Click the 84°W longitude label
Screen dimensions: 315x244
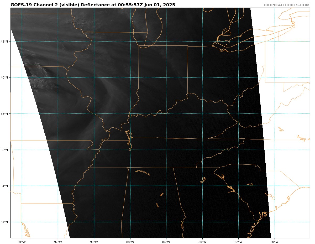point(202,242)
